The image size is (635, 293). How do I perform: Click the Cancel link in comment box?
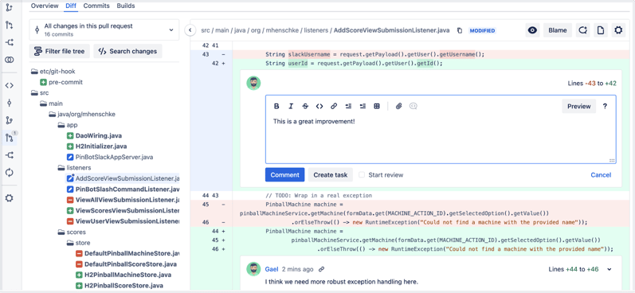point(601,175)
